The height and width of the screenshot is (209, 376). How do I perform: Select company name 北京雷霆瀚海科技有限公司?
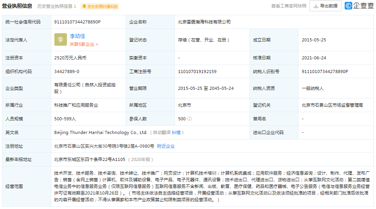coord(204,22)
